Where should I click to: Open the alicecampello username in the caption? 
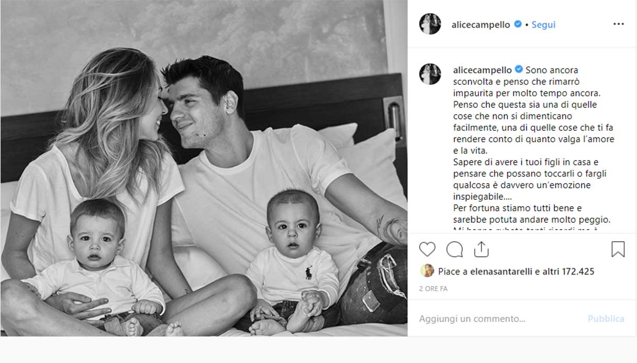pos(482,70)
